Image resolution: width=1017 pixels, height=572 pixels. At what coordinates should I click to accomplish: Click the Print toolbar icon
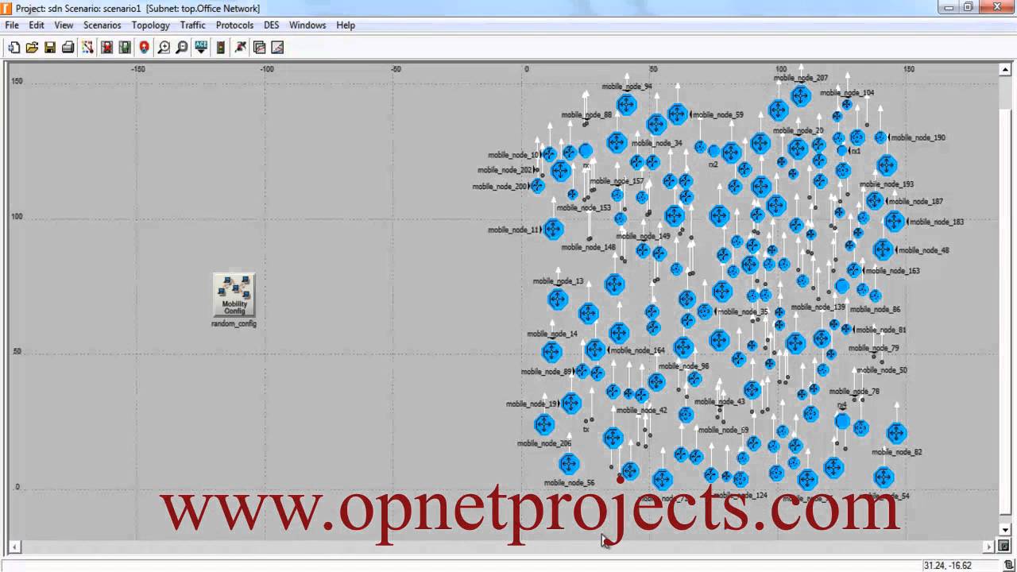tap(68, 48)
